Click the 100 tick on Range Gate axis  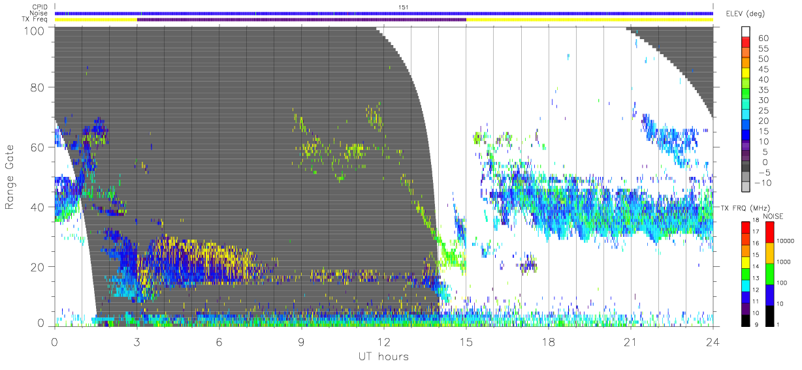coord(34,31)
